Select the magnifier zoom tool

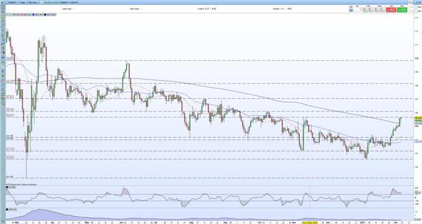coord(2,12)
